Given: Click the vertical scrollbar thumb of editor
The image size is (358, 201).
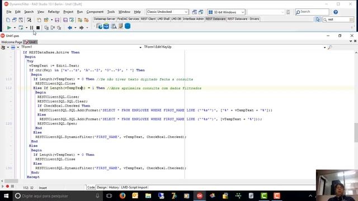Looking at the screenshot, I should coord(356,133).
